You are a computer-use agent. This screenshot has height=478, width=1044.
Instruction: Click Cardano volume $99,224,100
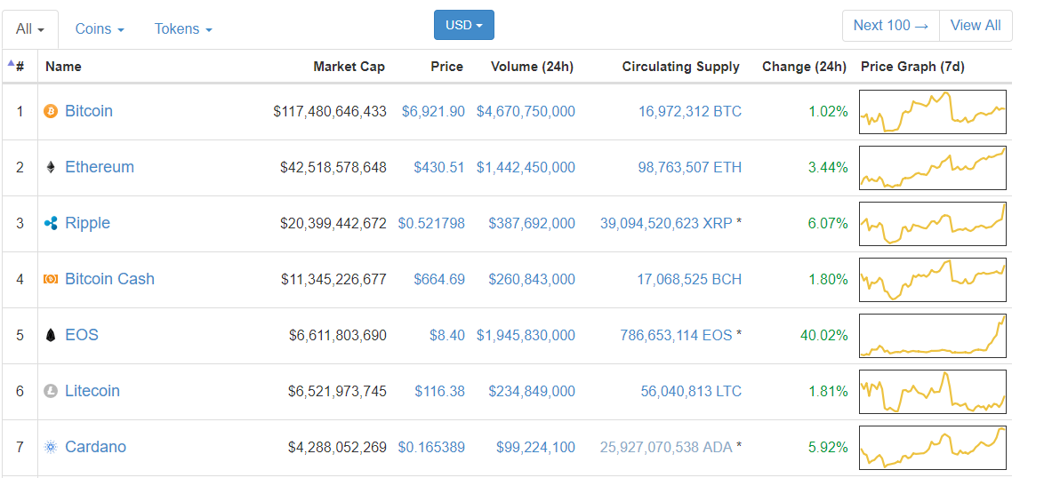[536, 447]
